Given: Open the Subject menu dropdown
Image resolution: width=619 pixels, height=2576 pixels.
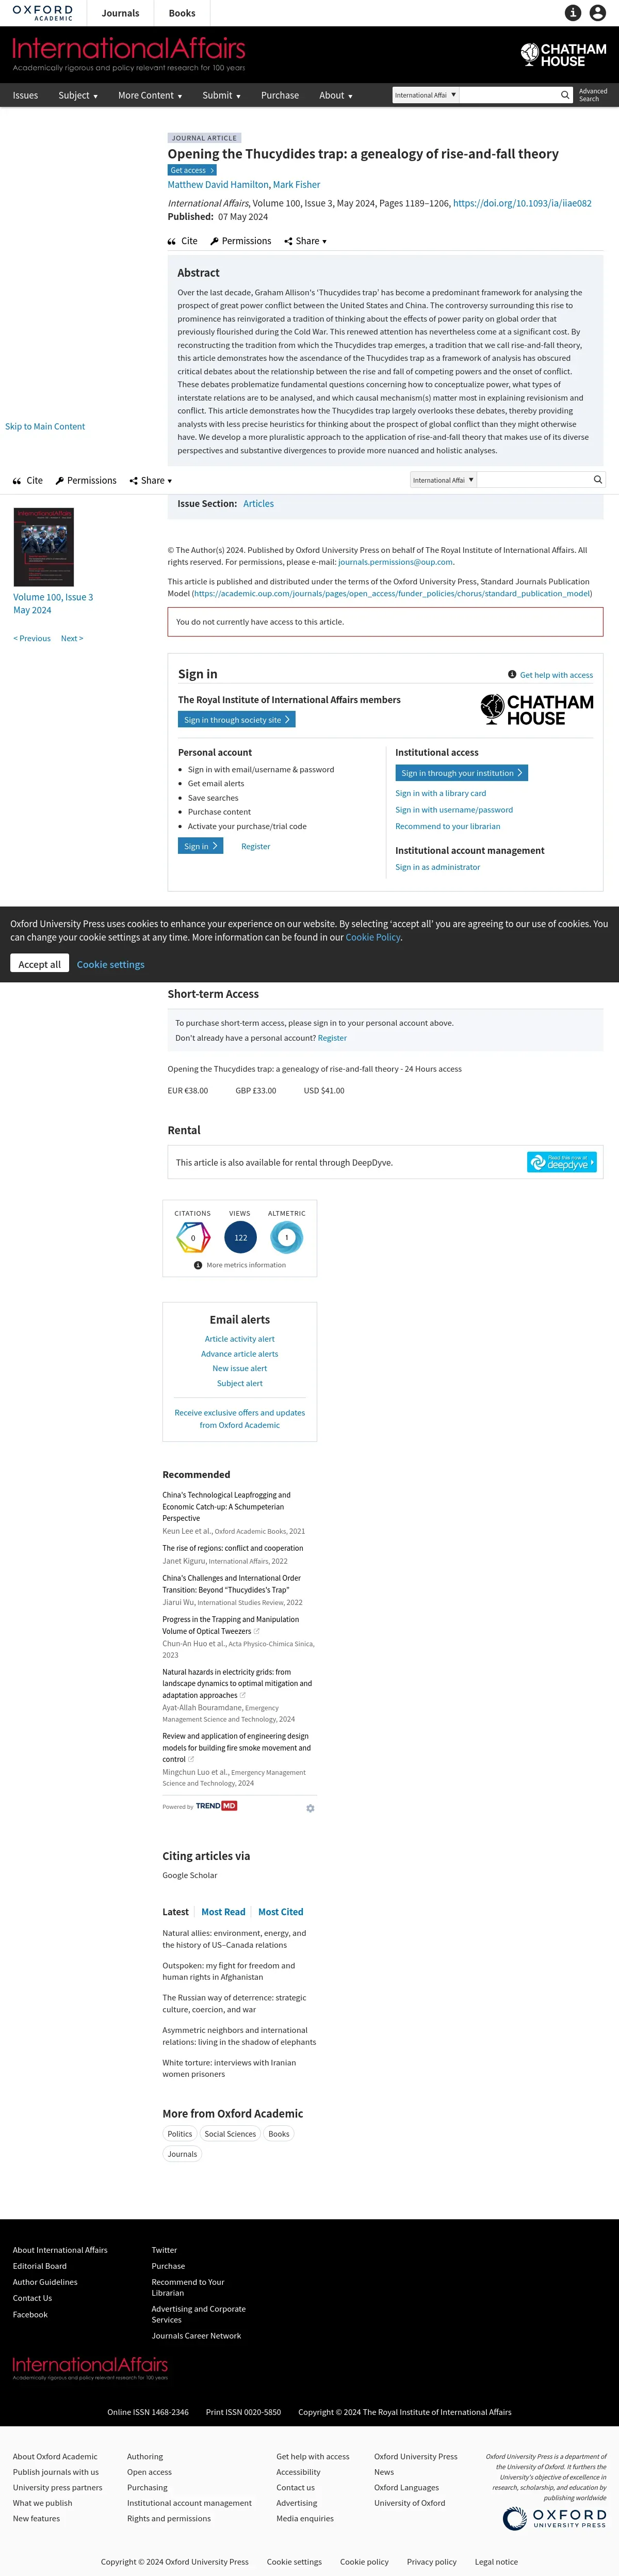Looking at the screenshot, I should (78, 95).
